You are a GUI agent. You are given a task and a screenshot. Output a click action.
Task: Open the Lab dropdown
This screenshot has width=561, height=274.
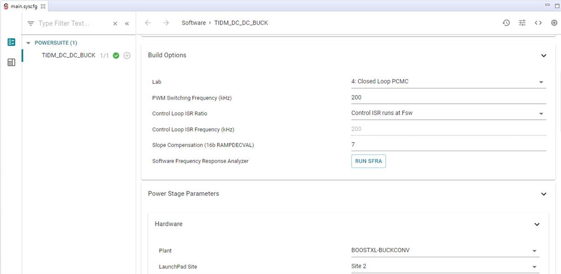(x=541, y=82)
